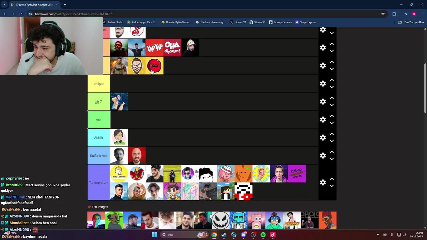Open settings gear for the 'ph 7' tier
Screen dimensions: 427x240
tap(323, 102)
